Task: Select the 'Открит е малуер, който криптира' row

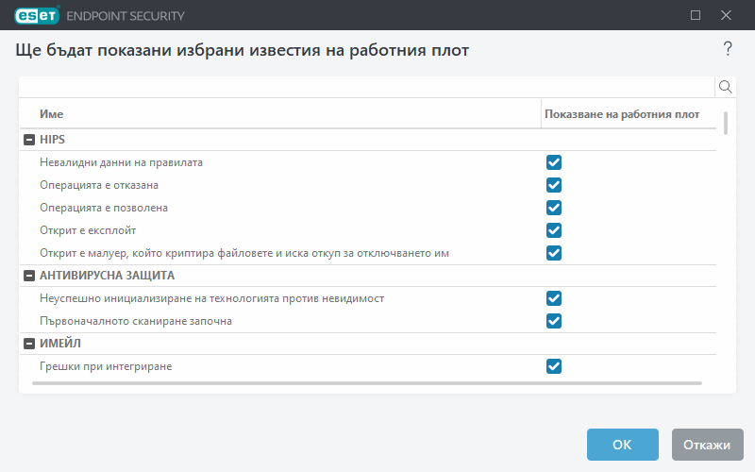Action: click(368, 253)
